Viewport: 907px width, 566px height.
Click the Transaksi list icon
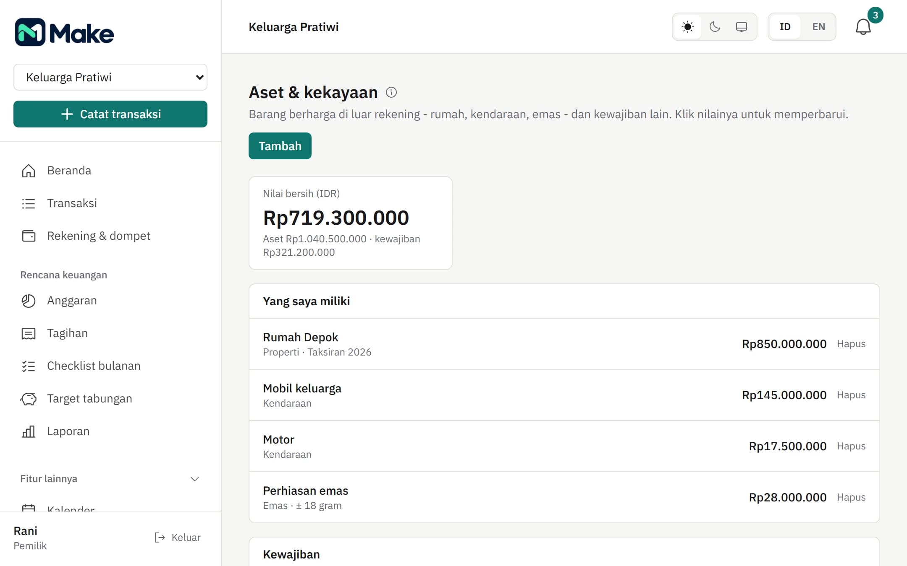point(29,203)
